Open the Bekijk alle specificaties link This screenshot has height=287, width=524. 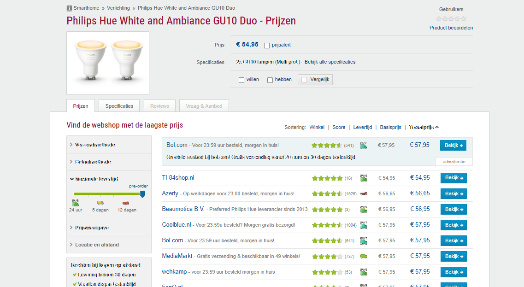[x=330, y=62]
